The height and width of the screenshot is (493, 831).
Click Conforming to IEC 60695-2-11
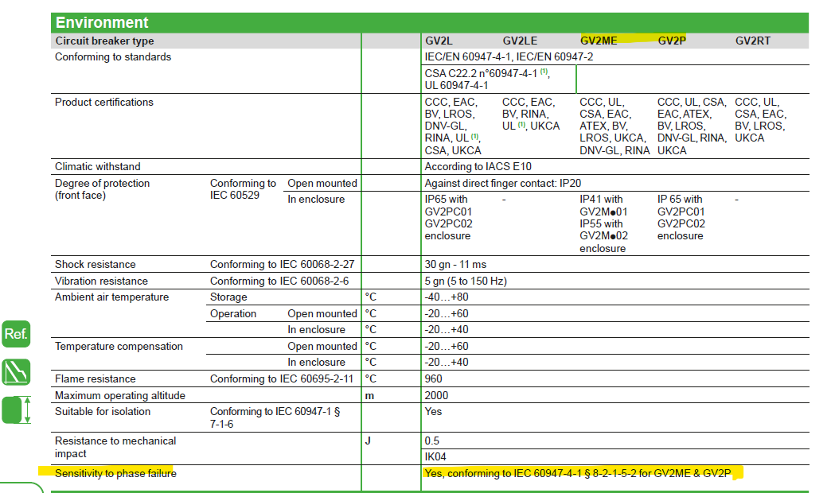(282, 378)
